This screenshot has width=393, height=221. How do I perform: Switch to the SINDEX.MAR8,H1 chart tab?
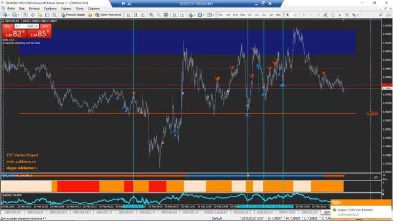tap(216, 212)
